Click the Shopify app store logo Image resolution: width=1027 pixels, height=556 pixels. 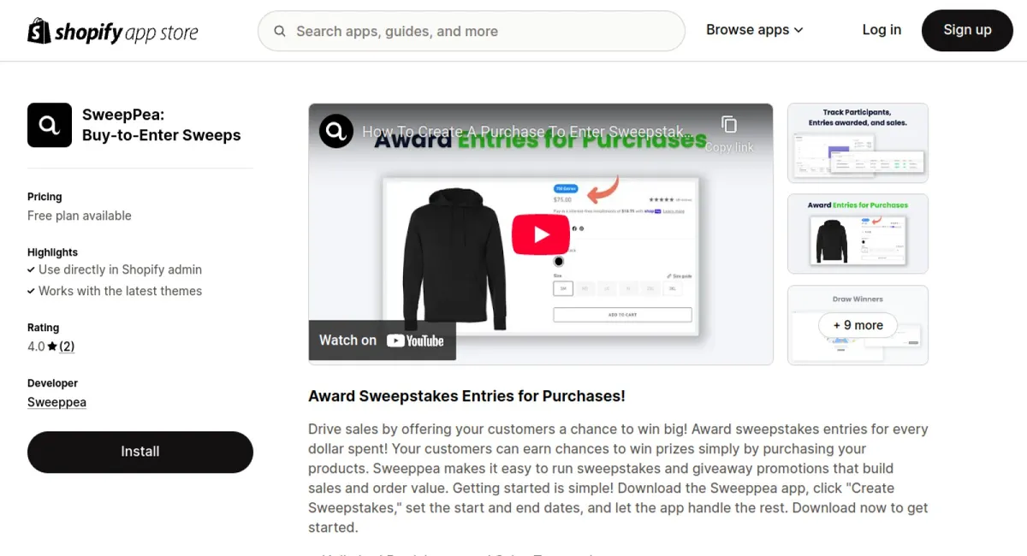click(x=112, y=31)
